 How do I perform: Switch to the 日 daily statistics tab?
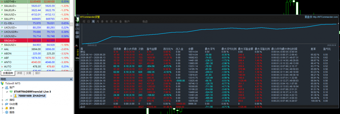pos(88,21)
